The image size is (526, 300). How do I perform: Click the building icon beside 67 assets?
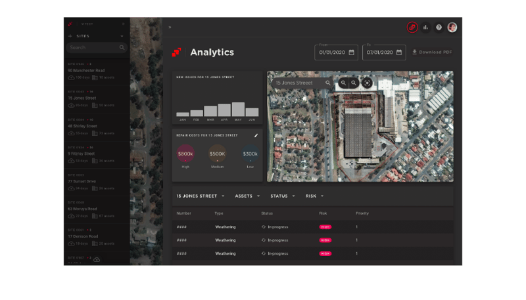pos(95,216)
